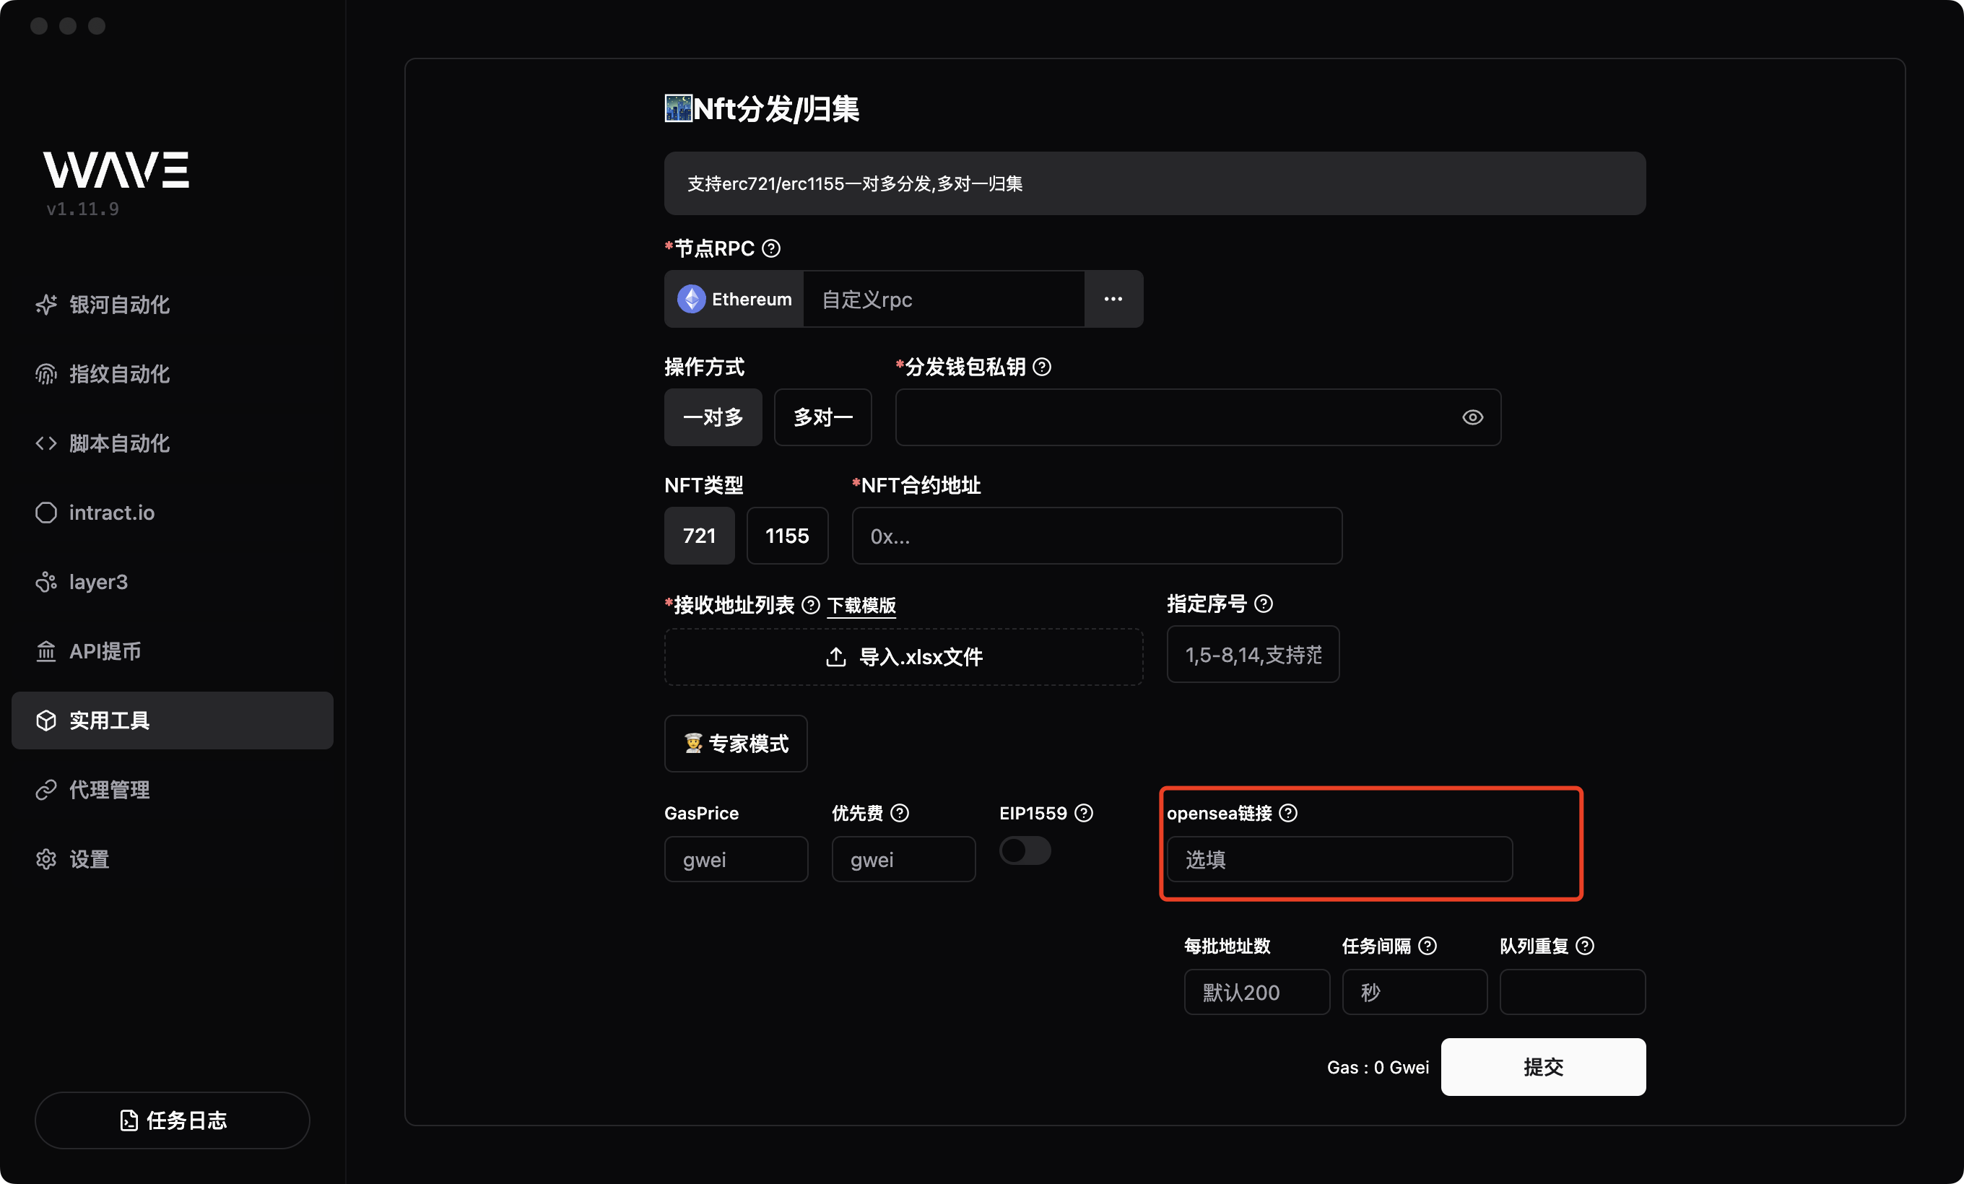1964x1184 pixels.
Task: Open the Ethereum network selector
Action: [734, 300]
